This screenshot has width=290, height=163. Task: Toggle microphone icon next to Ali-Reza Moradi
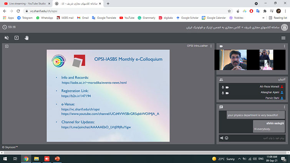click(x=223, y=87)
